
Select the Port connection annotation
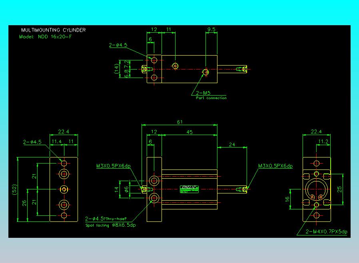pyautogui.click(x=211, y=98)
